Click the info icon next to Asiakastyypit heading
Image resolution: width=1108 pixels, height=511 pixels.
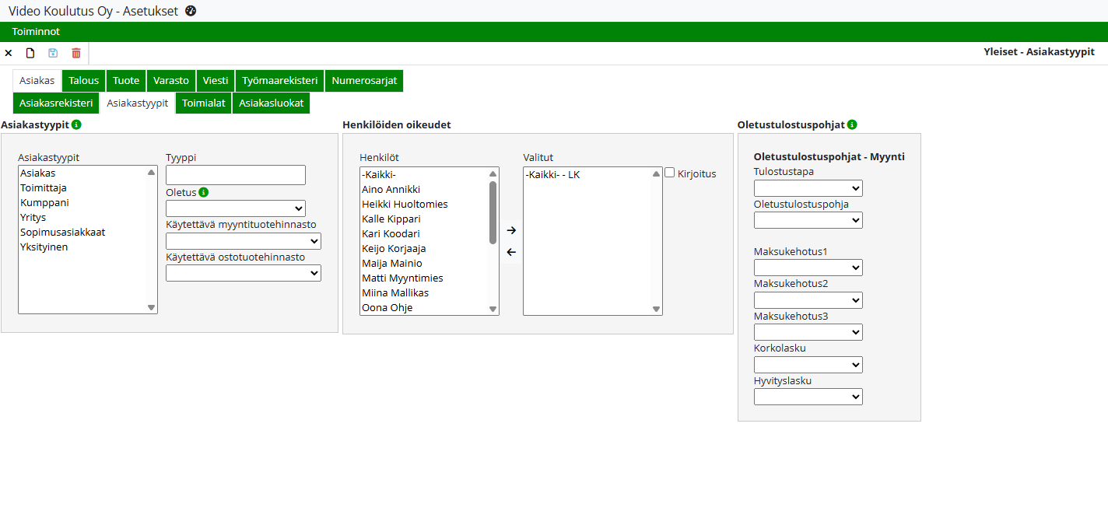[x=76, y=124]
